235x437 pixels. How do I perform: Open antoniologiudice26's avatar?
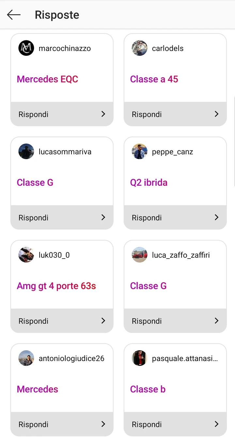click(26, 358)
